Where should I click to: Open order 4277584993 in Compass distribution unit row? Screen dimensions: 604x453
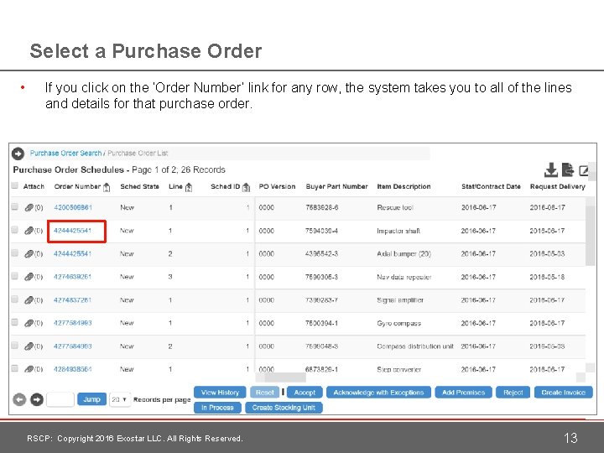pos(72,346)
